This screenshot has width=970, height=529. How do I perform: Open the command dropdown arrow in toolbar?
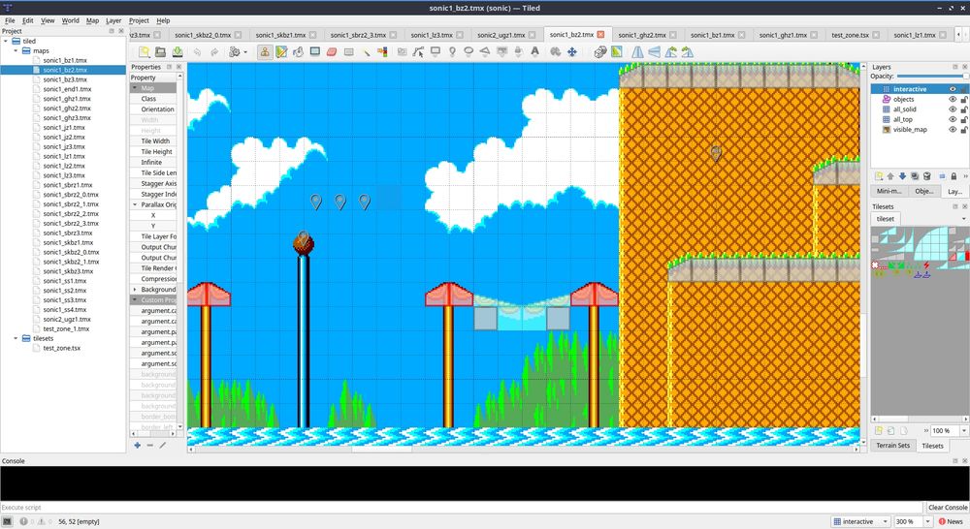pyautogui.click(x=245, y=52)
